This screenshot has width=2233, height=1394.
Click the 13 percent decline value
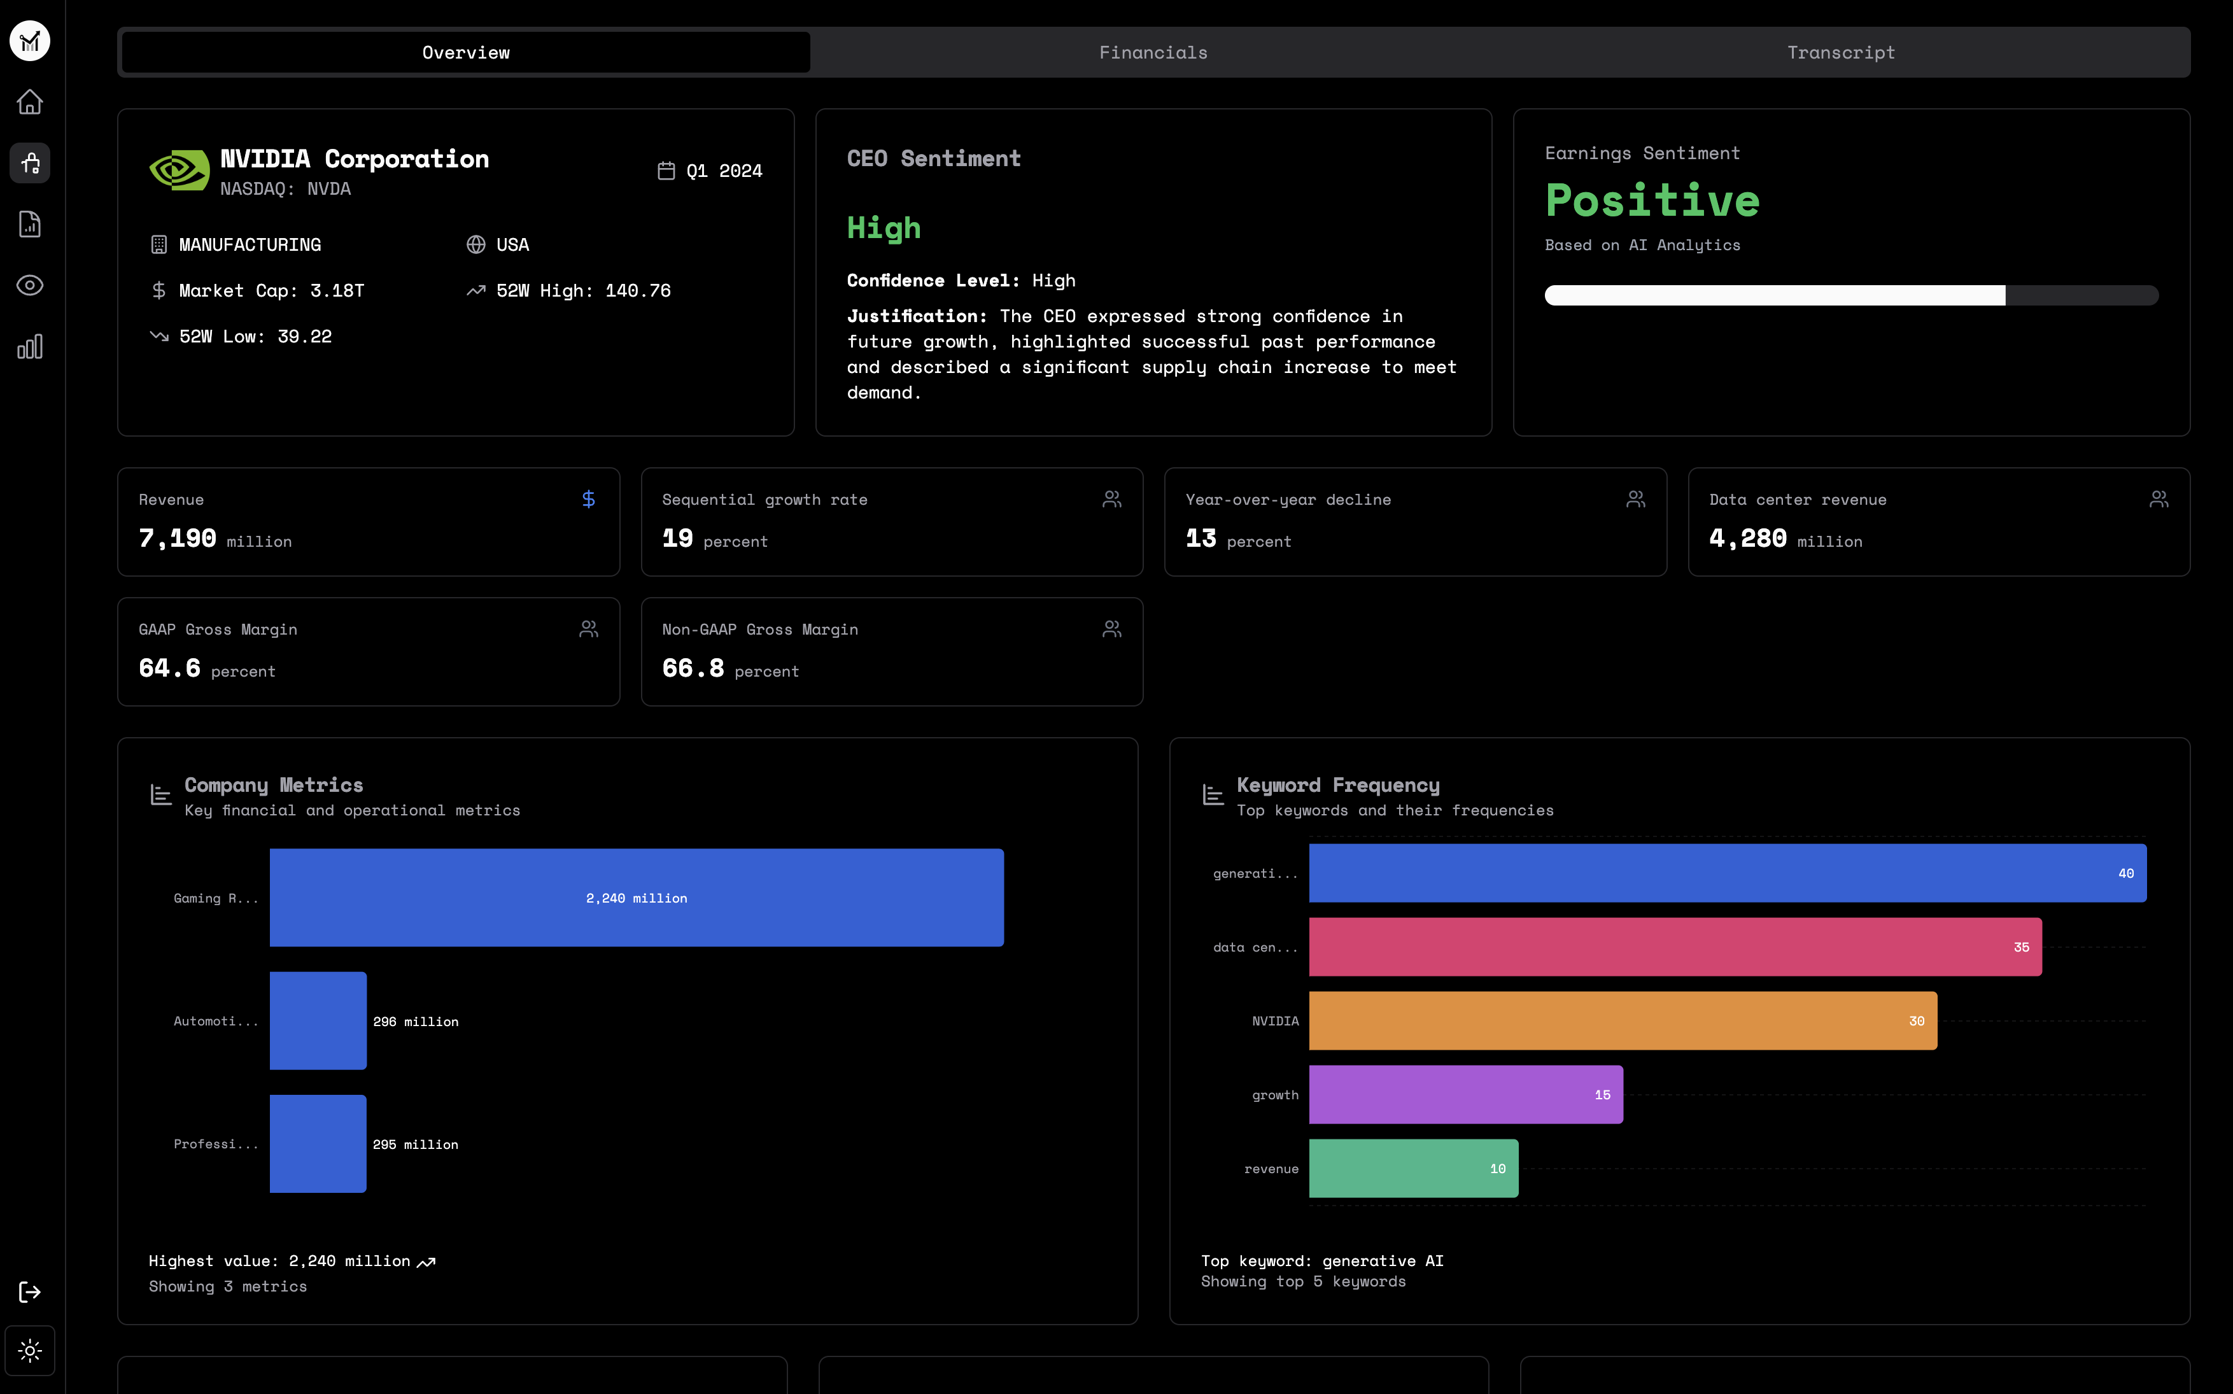coord(1238,539)
